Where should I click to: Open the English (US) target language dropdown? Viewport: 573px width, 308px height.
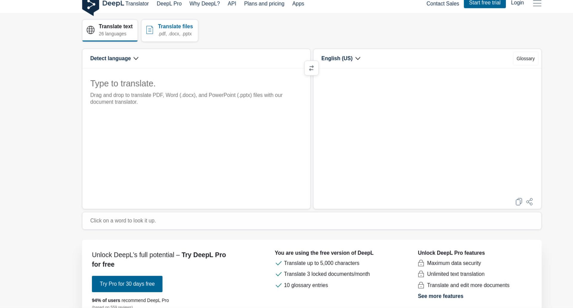(341, 58)
